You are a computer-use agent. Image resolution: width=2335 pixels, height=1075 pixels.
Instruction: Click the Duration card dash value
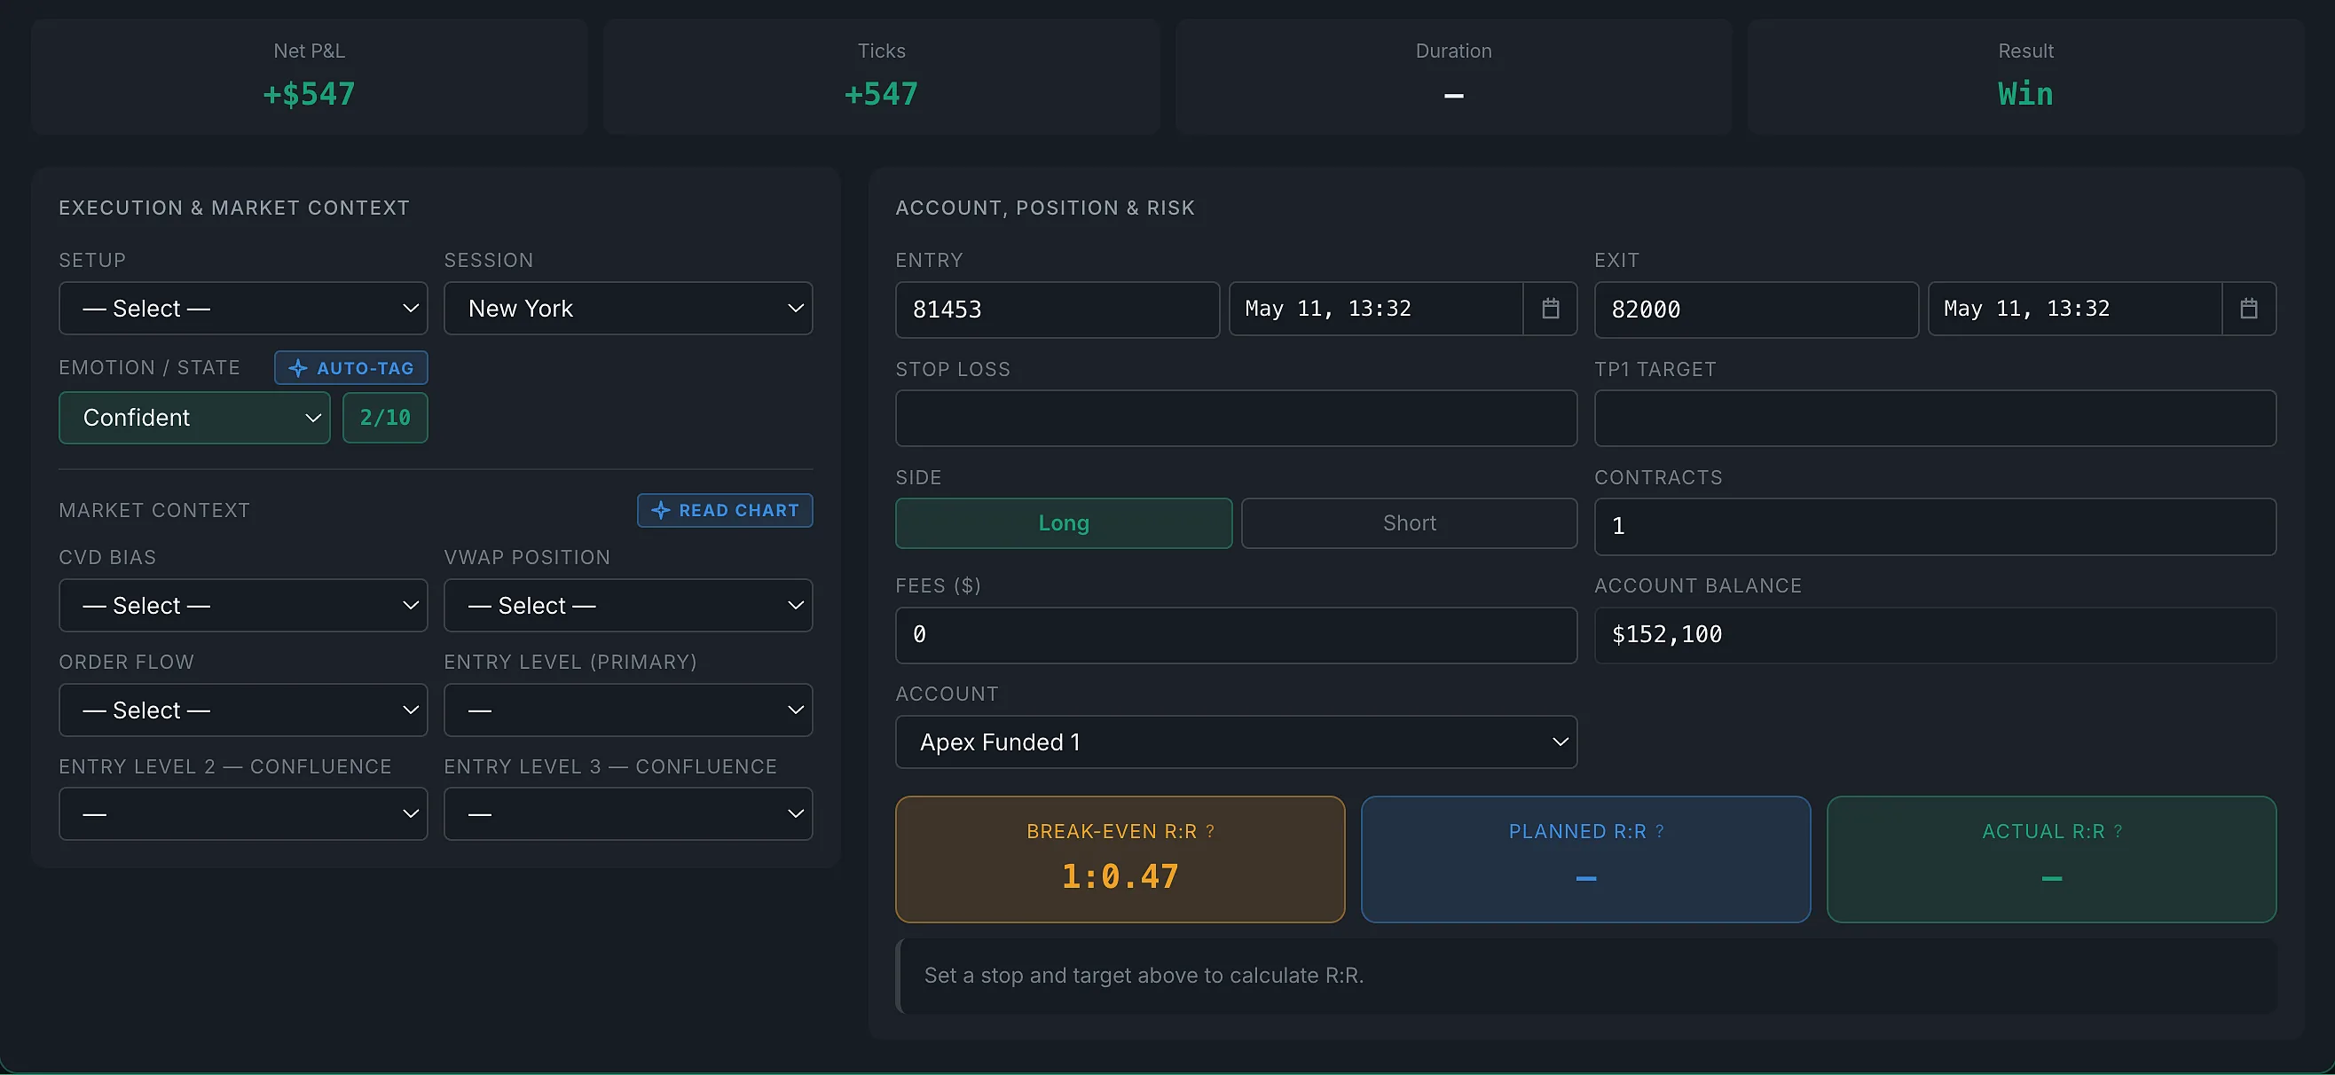click(1453, 95)
